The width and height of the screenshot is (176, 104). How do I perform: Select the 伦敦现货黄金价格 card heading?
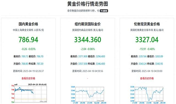[x=147, y=24]
